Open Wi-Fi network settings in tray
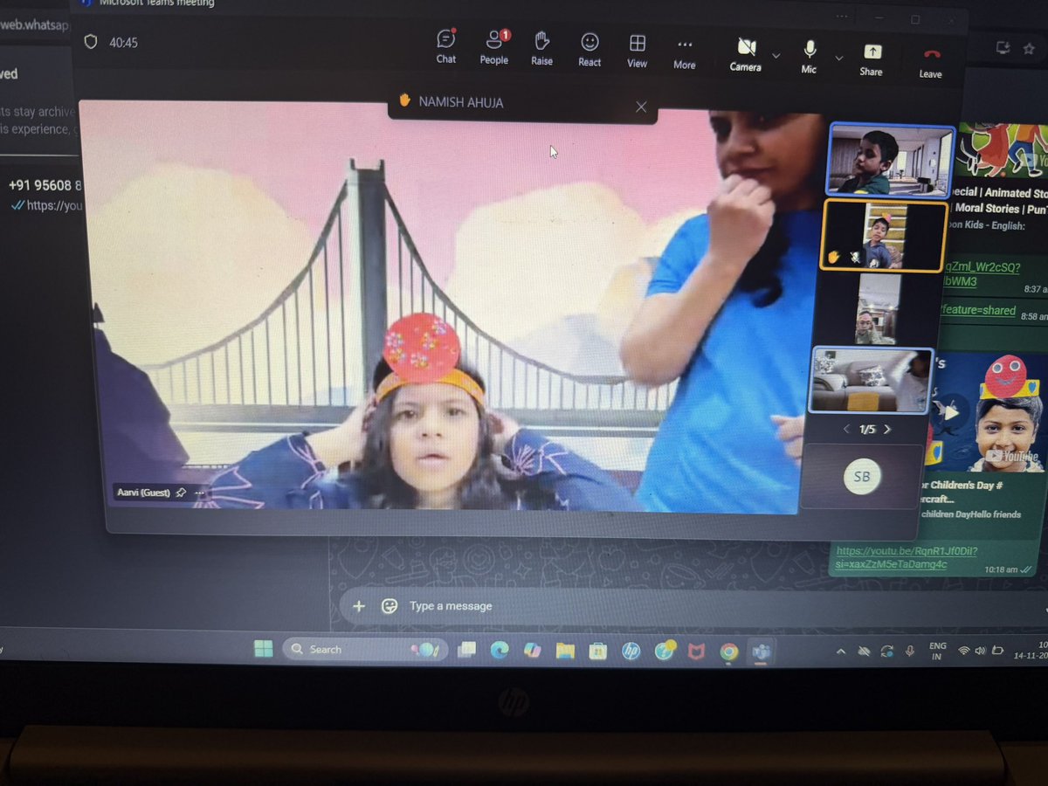Screen dimensions: 1048x786 (x=964, y=652)
